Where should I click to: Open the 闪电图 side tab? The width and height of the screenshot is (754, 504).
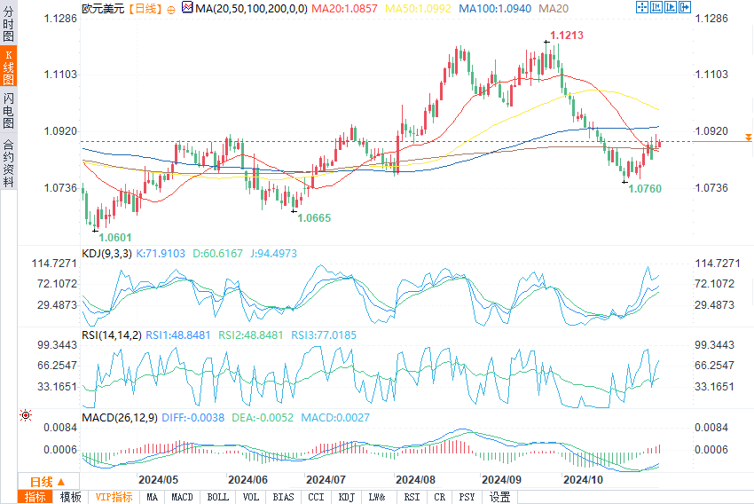coord(8,111)
